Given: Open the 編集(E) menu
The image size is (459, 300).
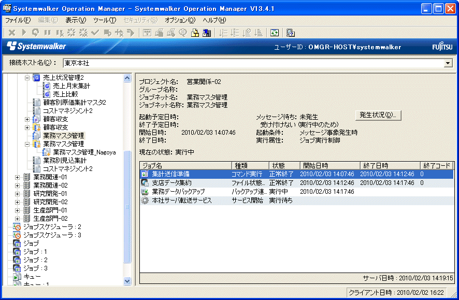Looking at the screenshot, I should click(x=48, y=20).
